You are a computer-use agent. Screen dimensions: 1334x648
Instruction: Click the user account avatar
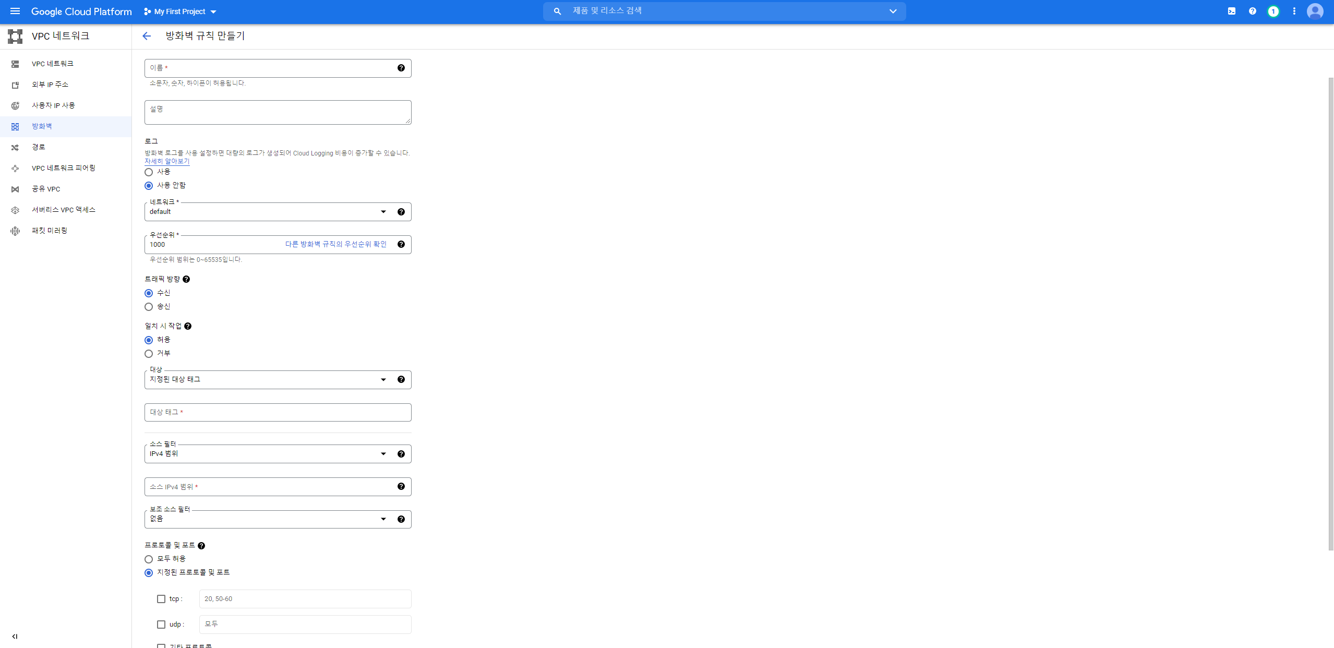[1315, 11]
